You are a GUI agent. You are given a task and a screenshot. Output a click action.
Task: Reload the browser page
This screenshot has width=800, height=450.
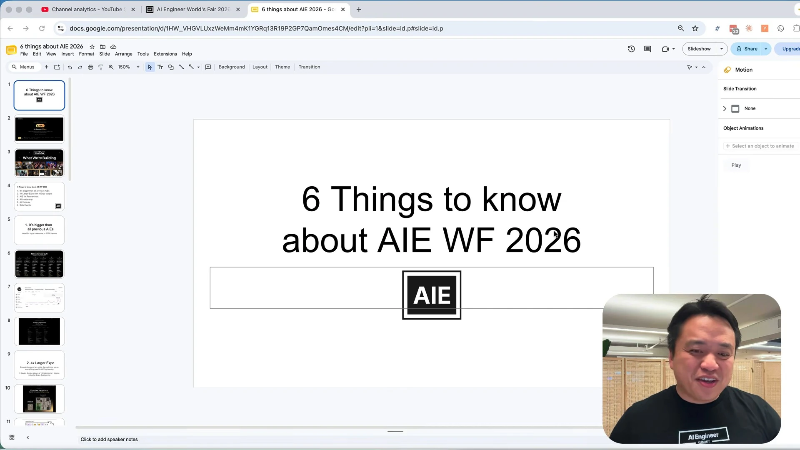click(42, 28)
